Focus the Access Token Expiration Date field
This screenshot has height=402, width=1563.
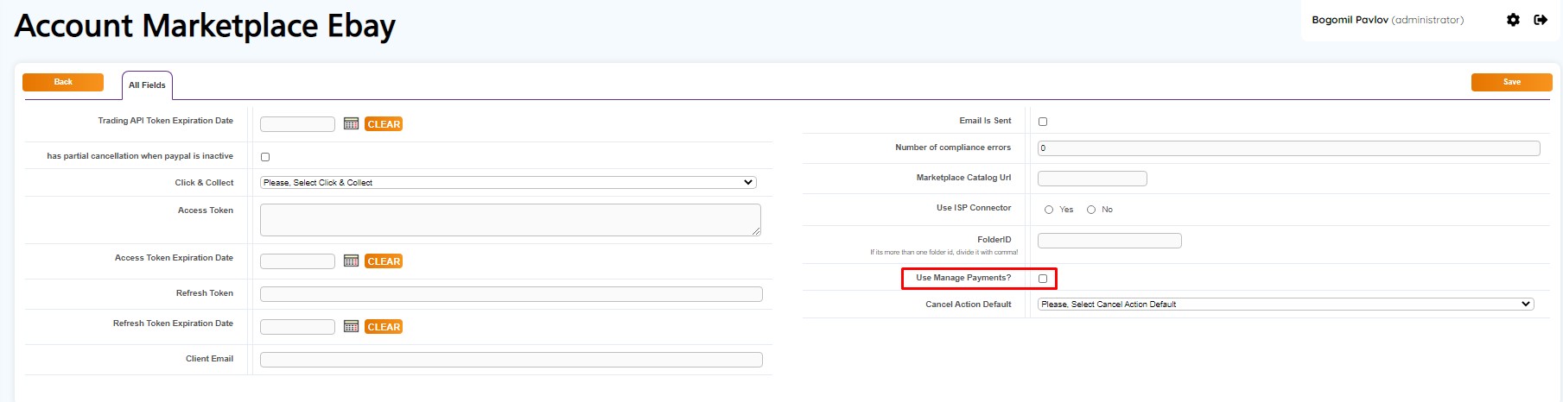point(297,261)
